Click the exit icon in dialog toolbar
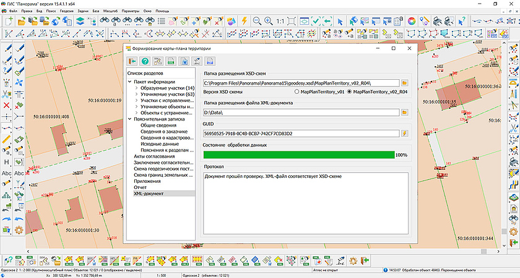520x278 pixels. point(132,61)
